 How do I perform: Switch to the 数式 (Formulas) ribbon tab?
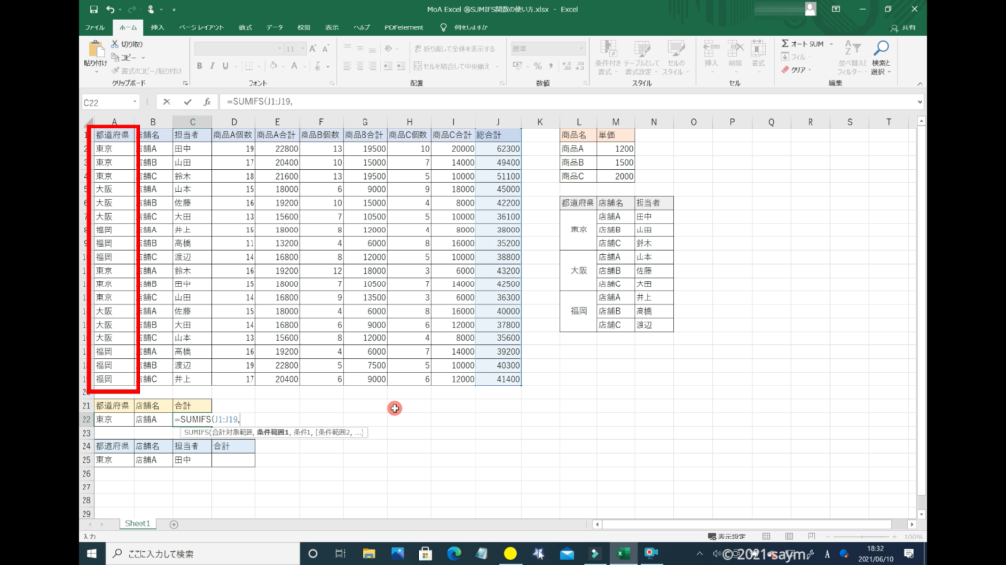[x=245, y=27]
